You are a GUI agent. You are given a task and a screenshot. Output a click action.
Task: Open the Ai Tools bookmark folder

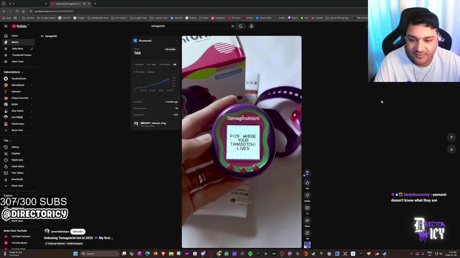point(29,18)
